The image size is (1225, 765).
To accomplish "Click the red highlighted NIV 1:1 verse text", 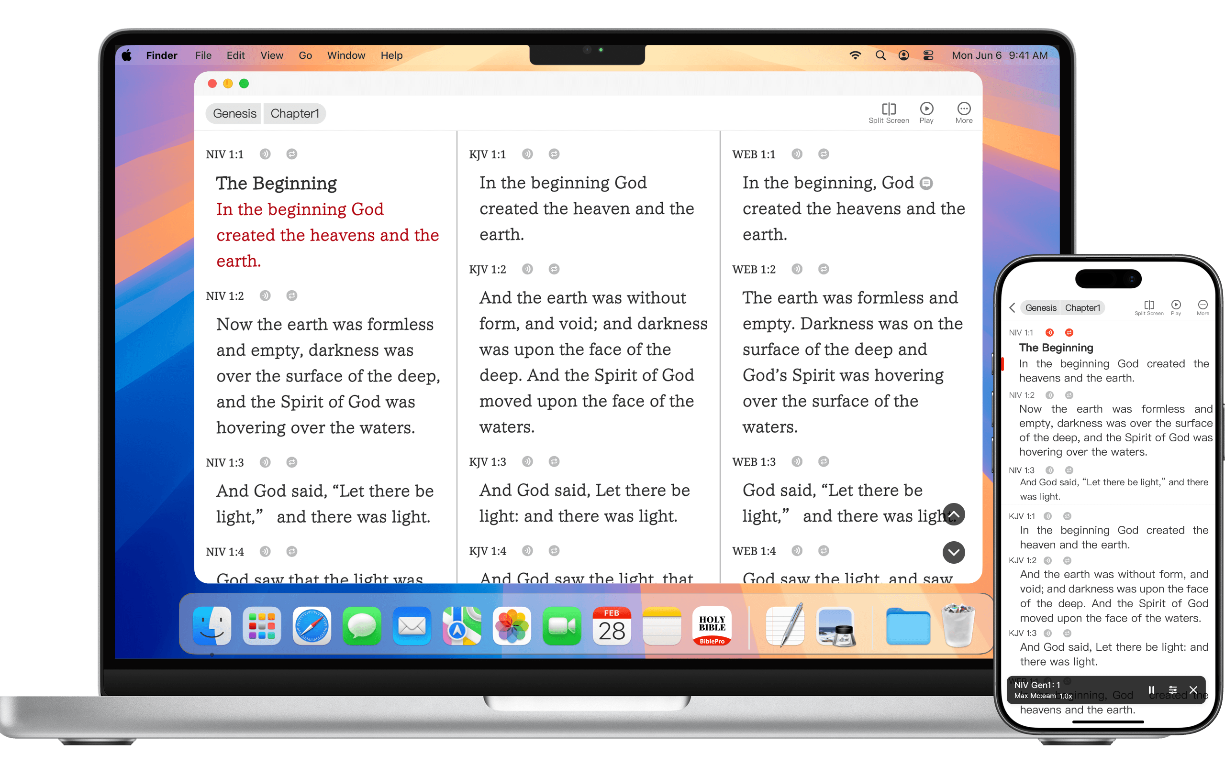I will point(327,235).
